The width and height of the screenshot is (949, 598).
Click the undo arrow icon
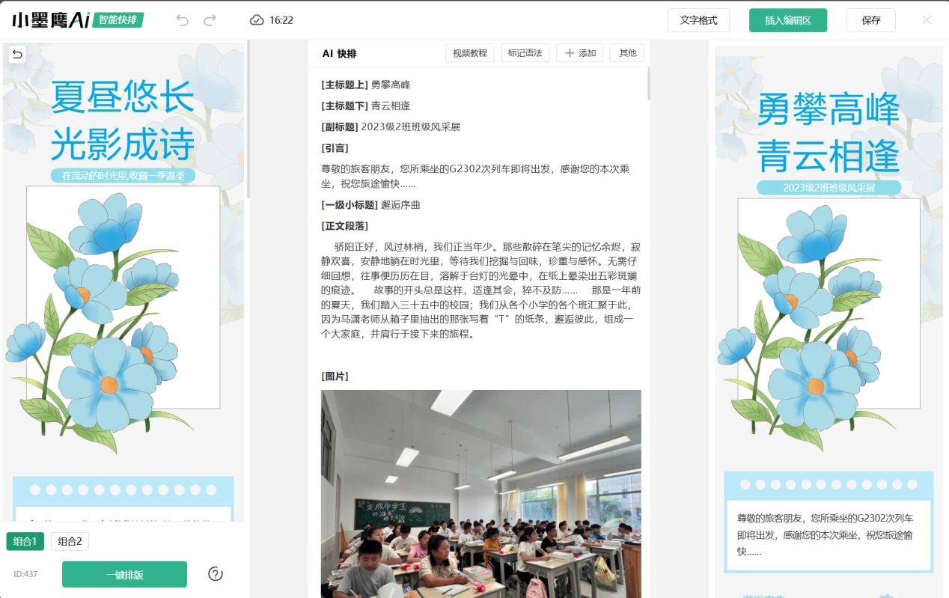pos(183,20)
